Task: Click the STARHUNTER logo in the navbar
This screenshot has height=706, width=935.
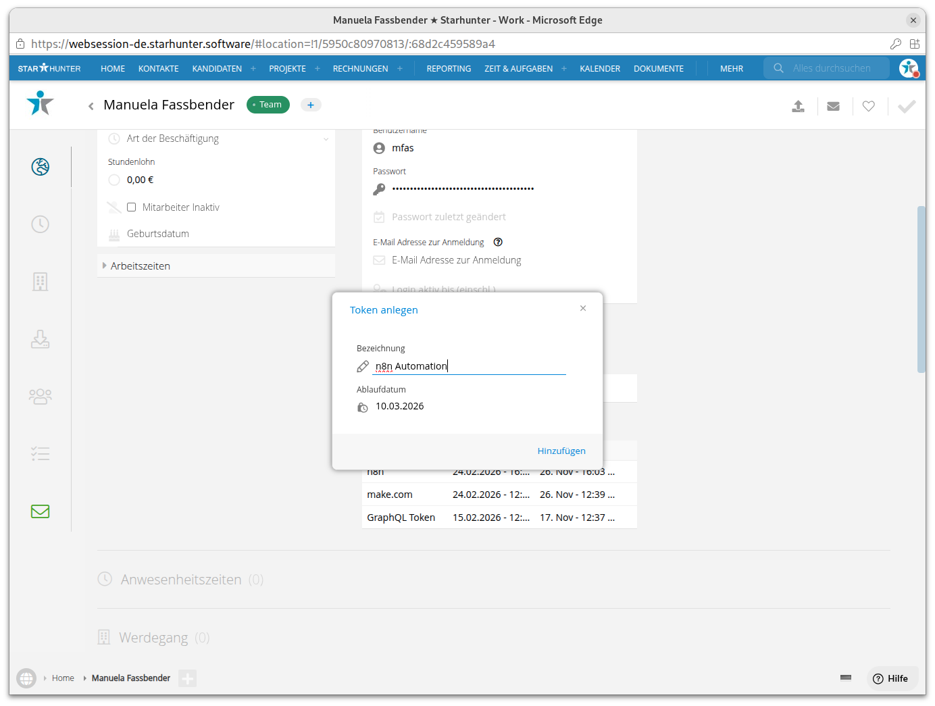Action: click(49, 68)
